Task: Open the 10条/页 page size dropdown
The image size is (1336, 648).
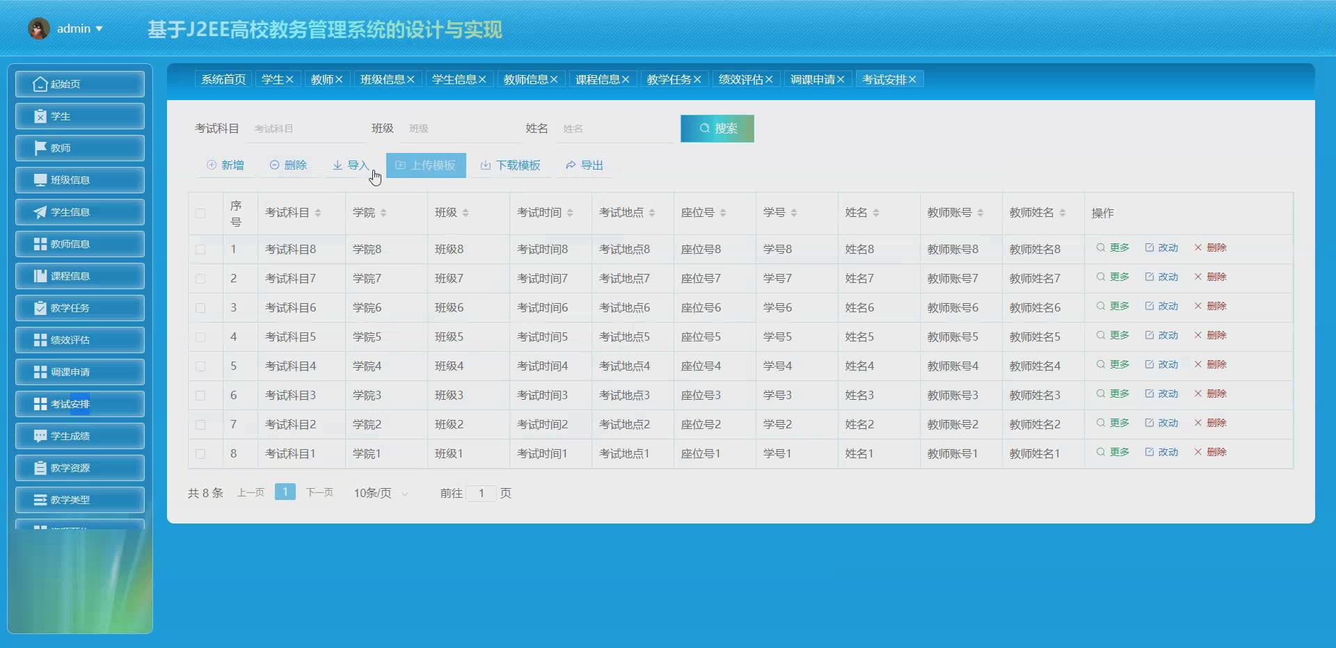Action: pos(379,493)
